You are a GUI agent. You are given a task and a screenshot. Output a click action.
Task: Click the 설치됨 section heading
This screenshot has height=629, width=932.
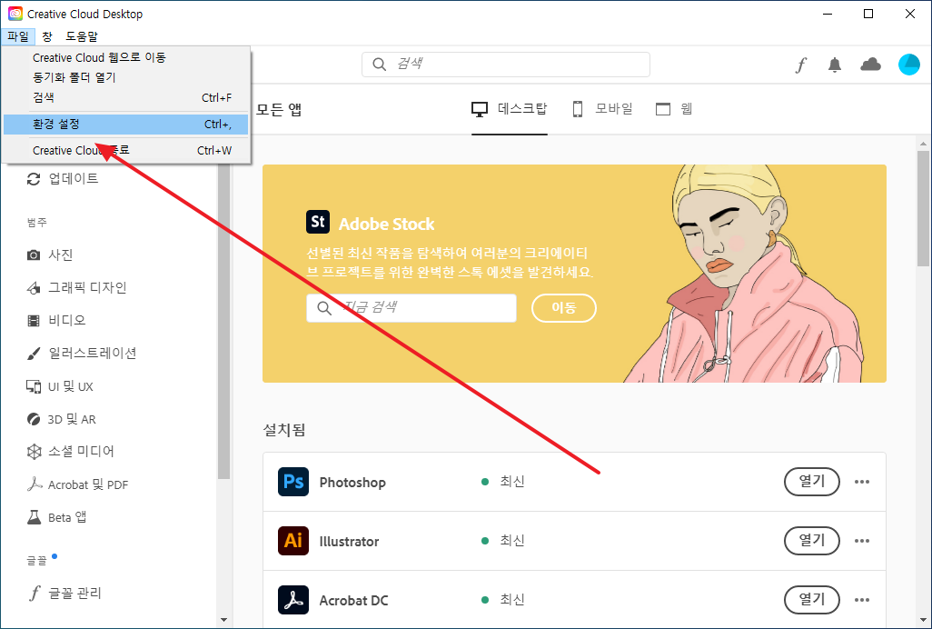coord(284,430)
